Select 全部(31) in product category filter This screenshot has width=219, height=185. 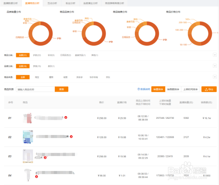coord(23,55)
